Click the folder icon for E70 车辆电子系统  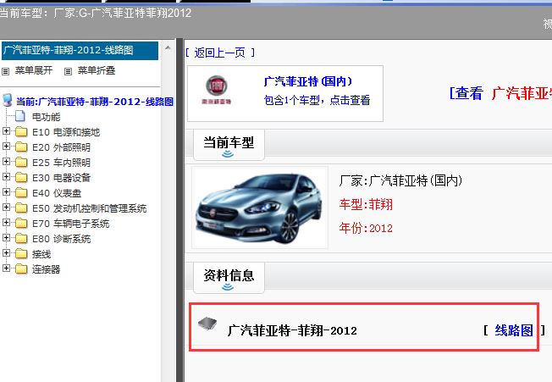click(x=21, y=224)
